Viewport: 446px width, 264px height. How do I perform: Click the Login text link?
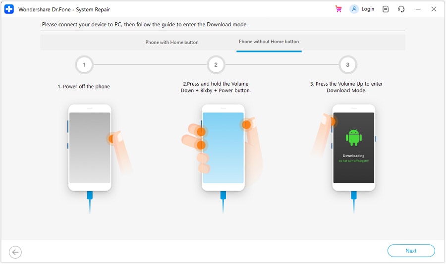(368, 9)
